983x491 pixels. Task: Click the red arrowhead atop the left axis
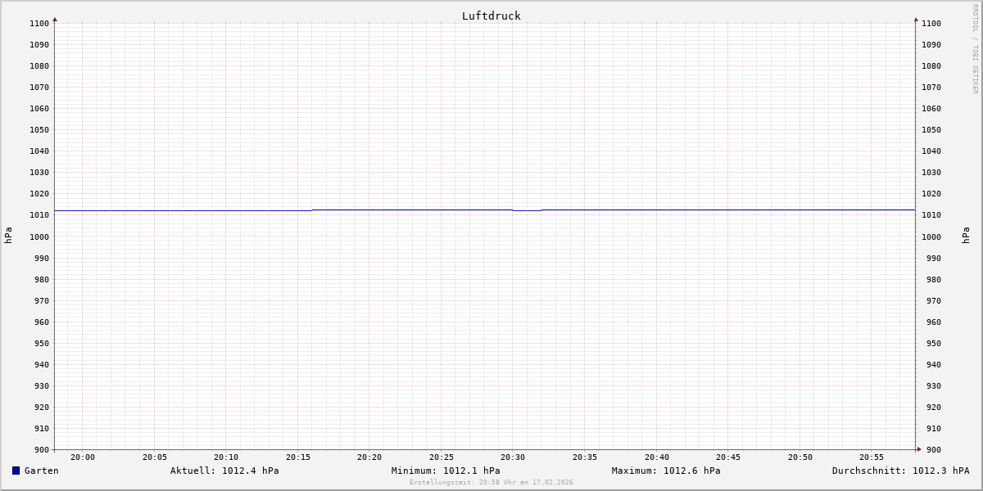(55, 19)
